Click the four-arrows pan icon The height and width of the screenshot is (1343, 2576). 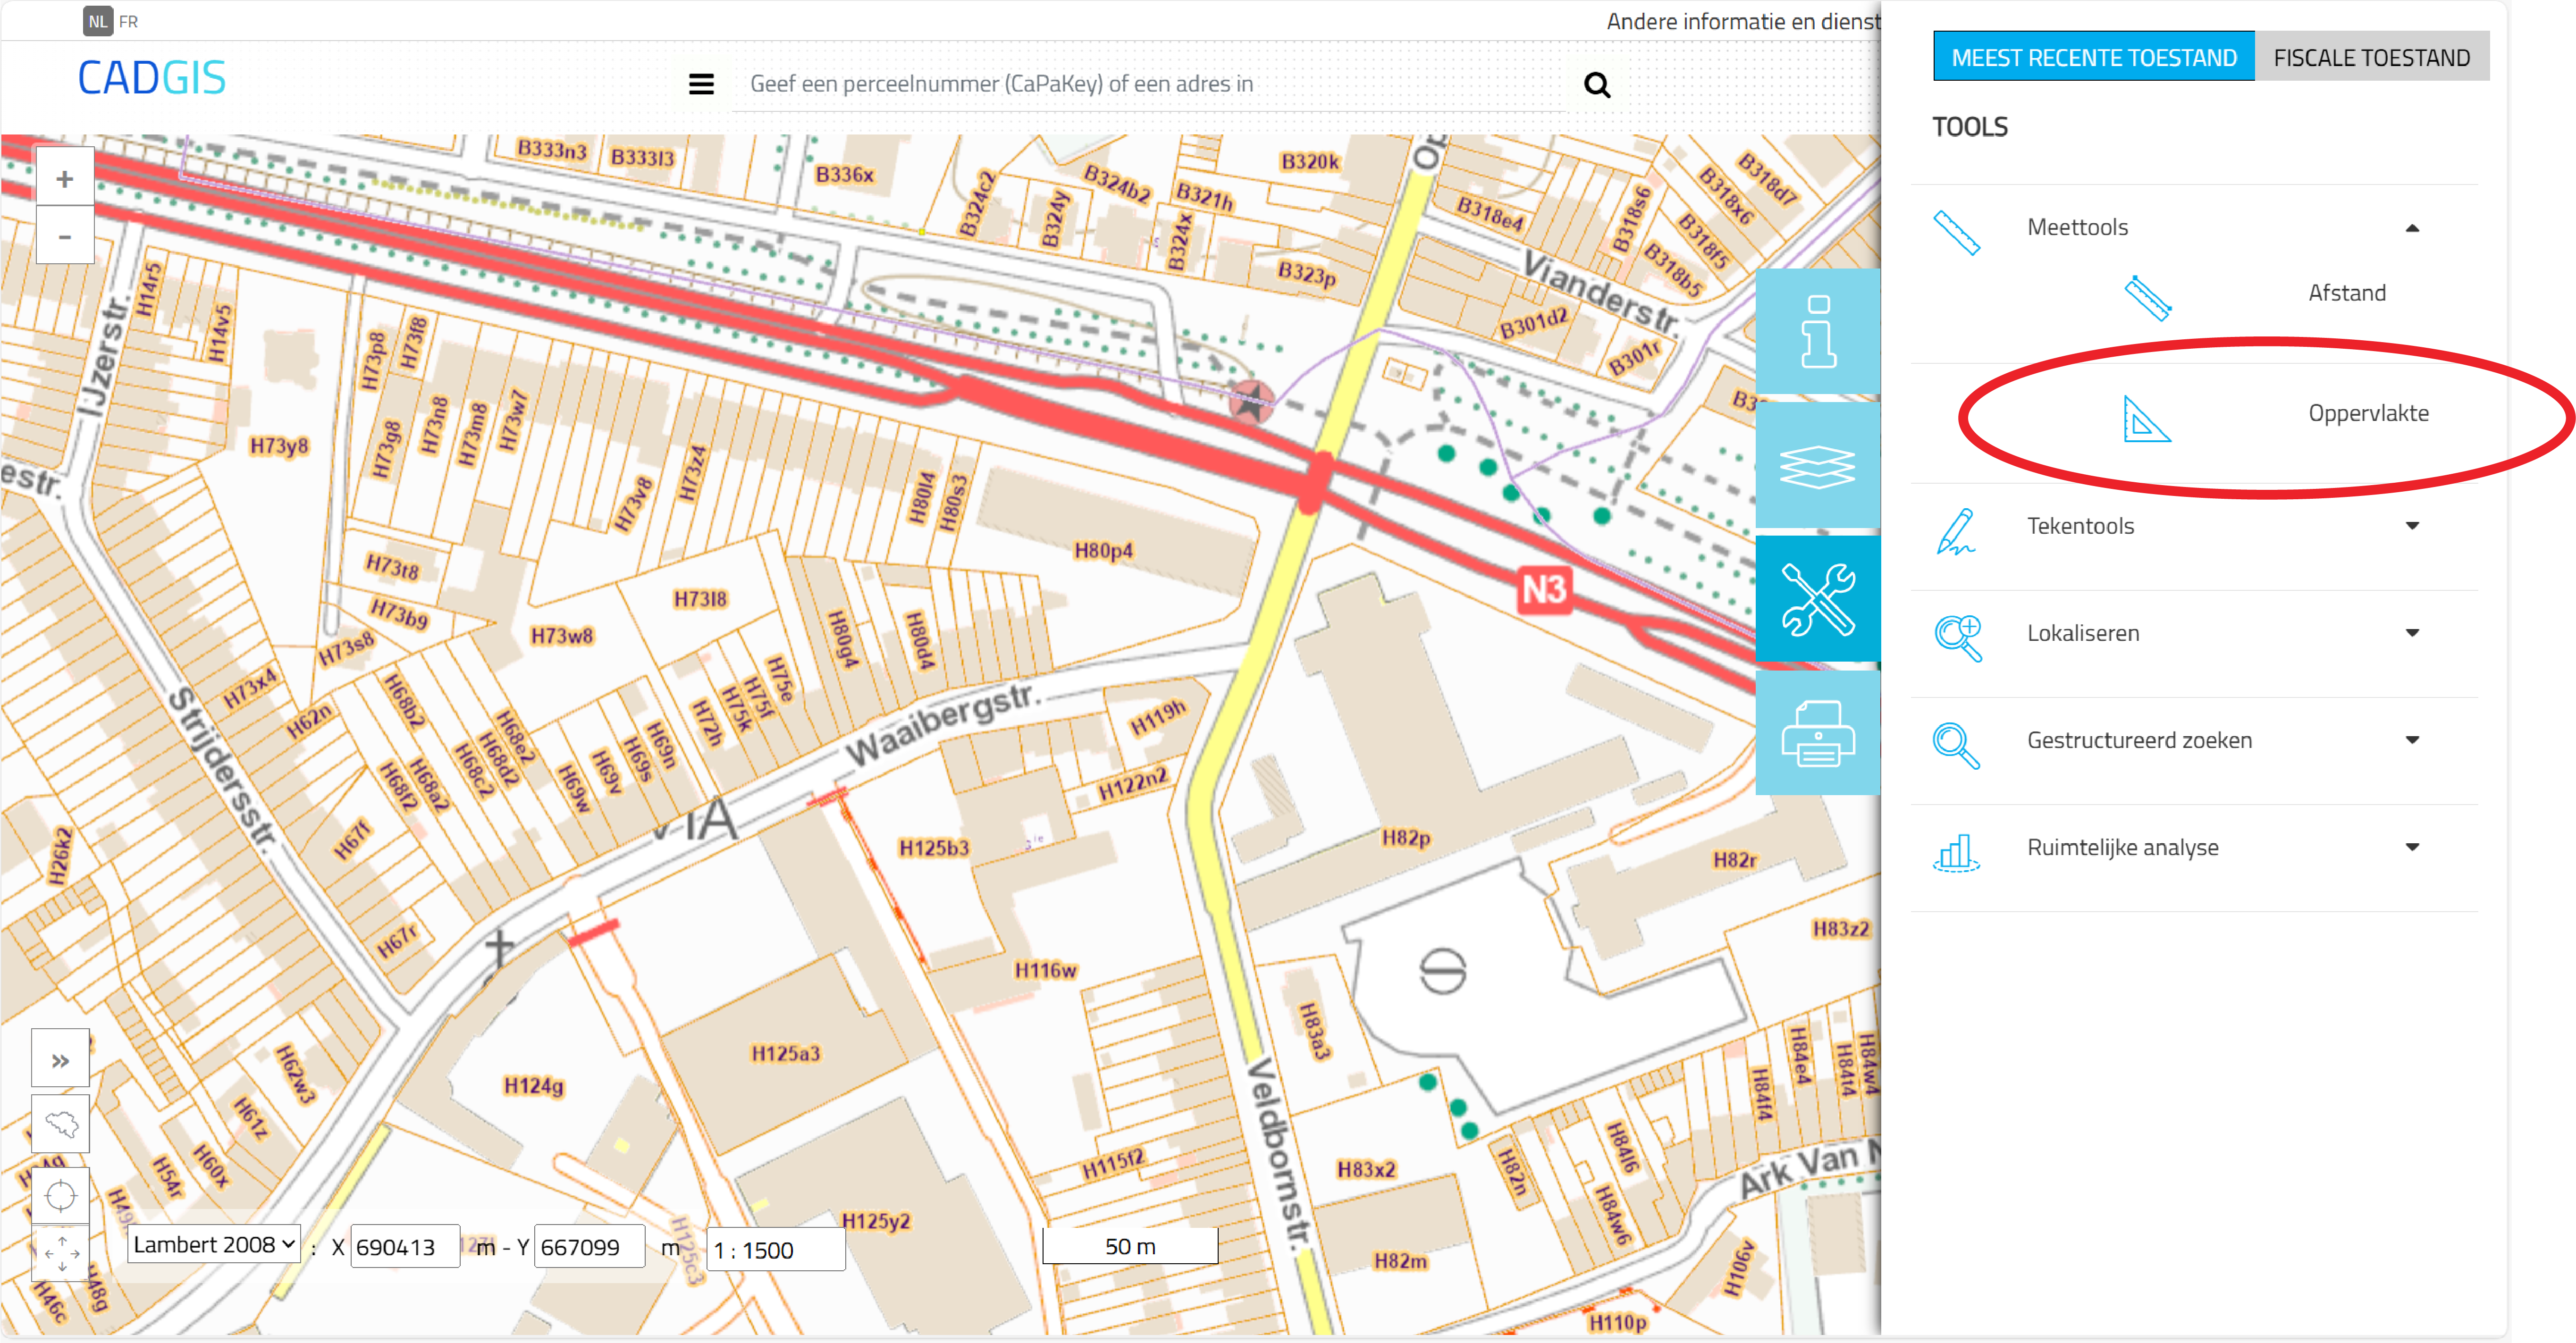click(x=60, y=1253)
